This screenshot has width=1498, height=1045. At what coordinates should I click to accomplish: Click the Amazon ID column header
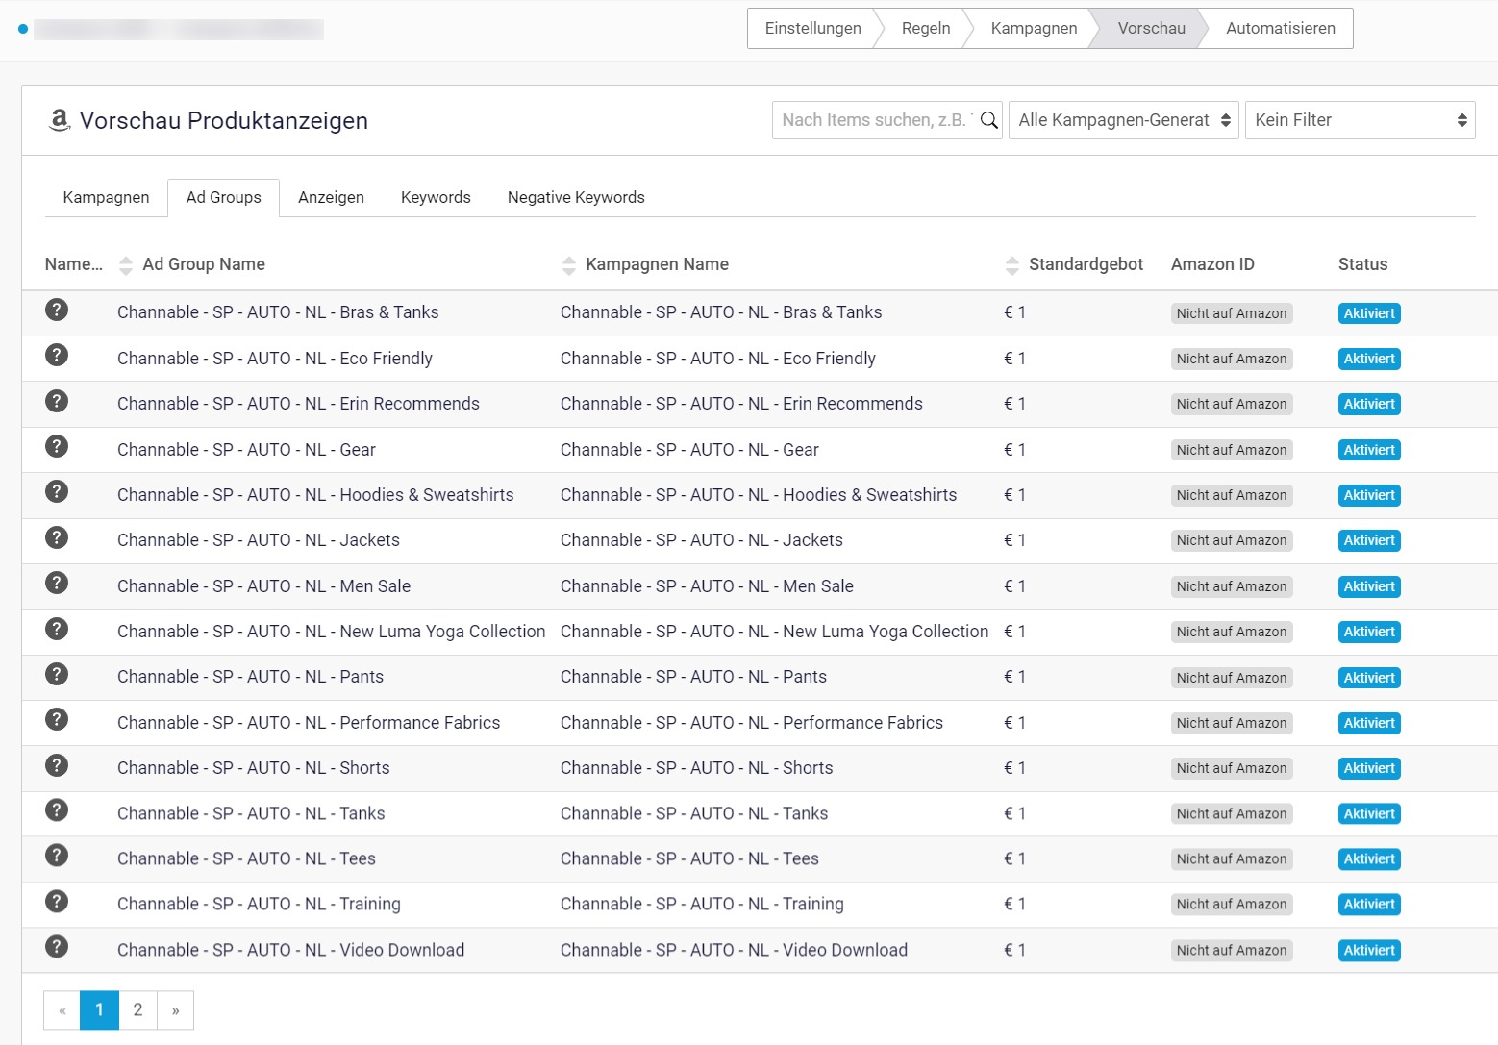1212,264
